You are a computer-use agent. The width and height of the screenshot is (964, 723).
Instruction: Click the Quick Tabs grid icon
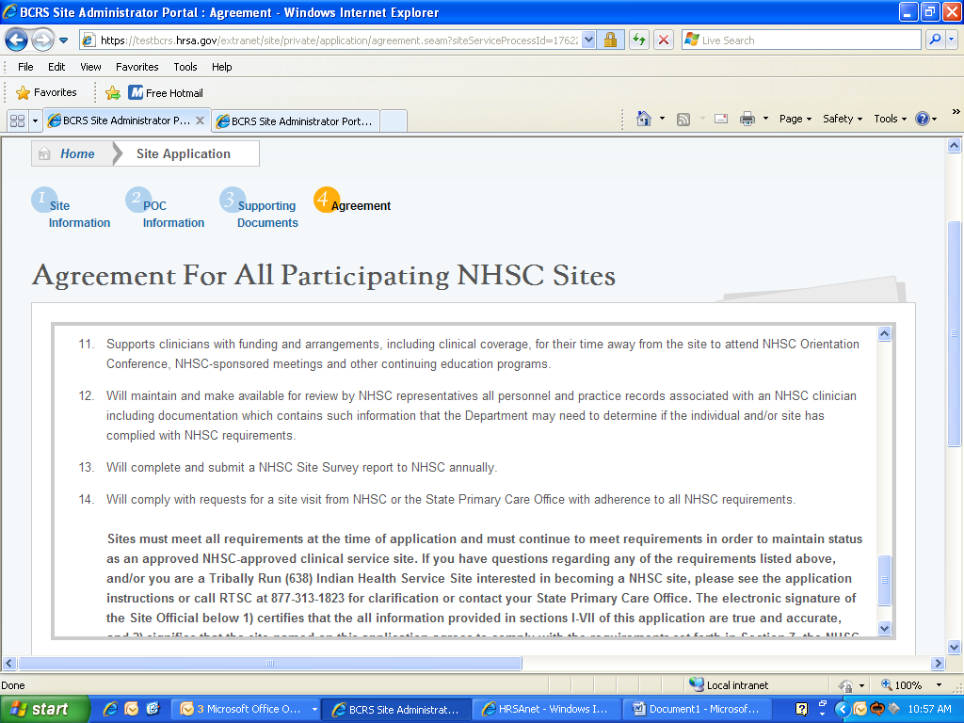[x=17, y=120]
